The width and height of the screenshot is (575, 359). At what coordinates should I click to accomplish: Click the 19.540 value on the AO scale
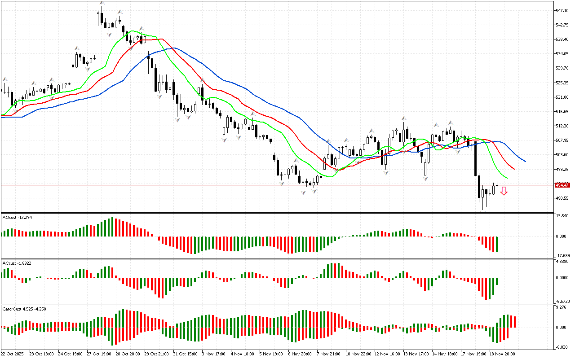click(x=562, y=216)
